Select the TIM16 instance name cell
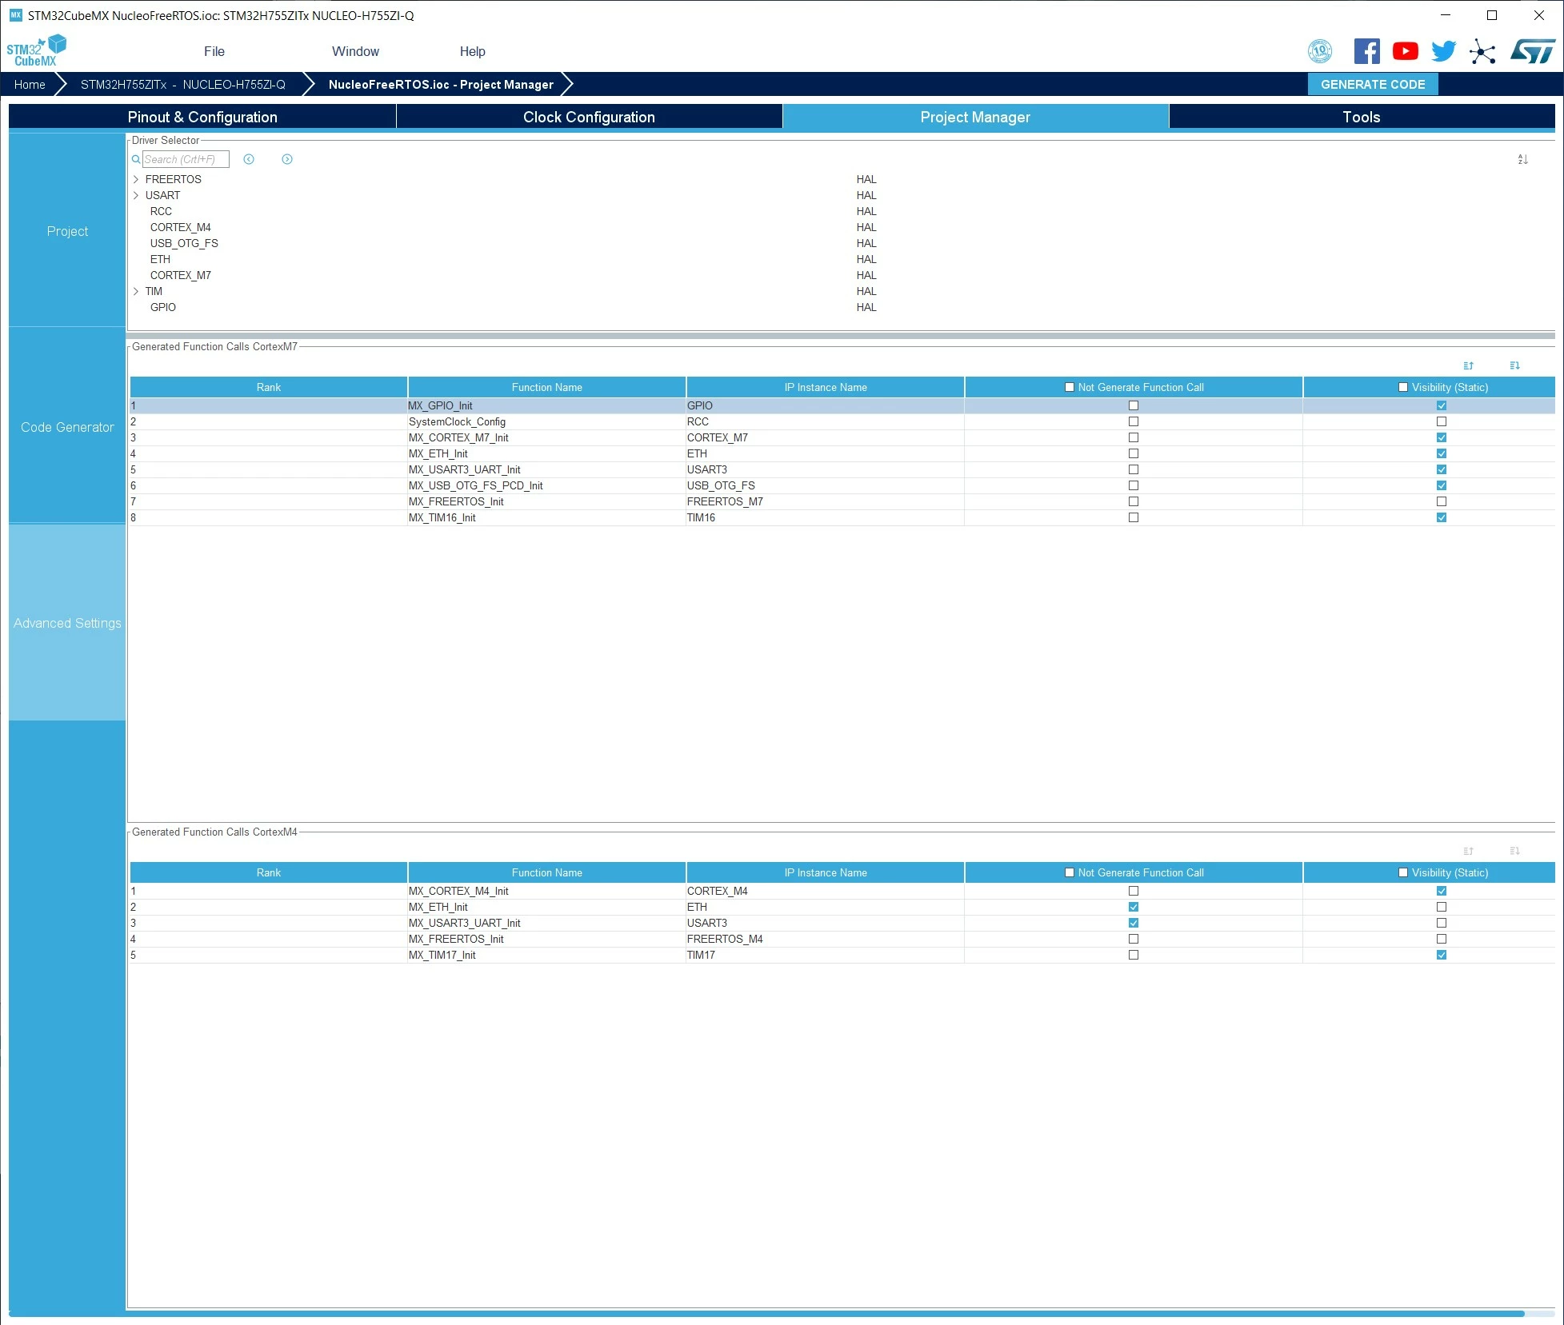The height and width of the screenshot is (1325, 1564). click(x=825, y=517)
